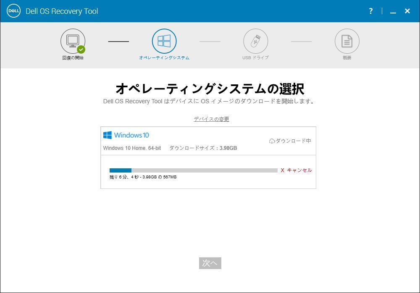Click the Windows 10 logo
The width and height of the screenshot is (420, 293).
click(126, 135)
